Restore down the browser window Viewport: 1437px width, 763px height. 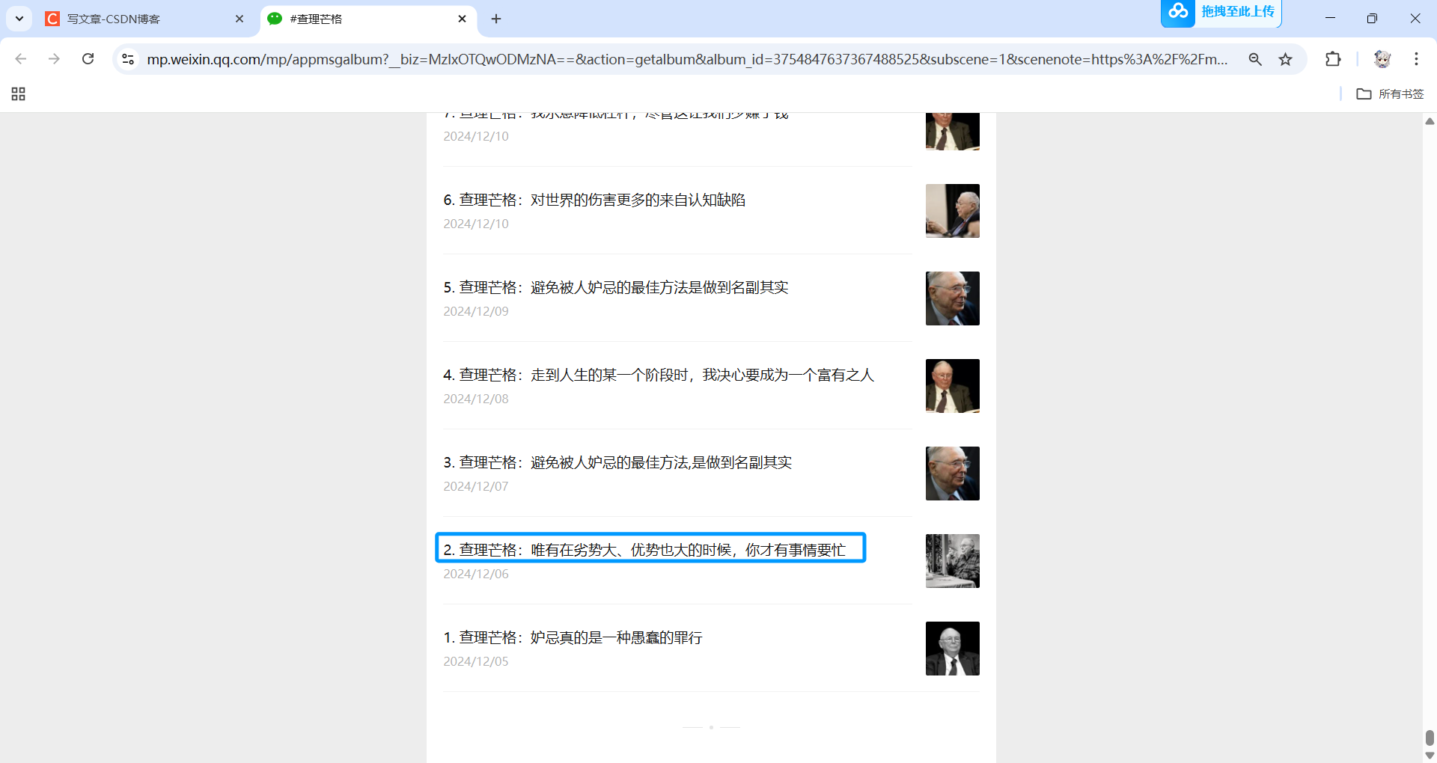coord(1372,19)
